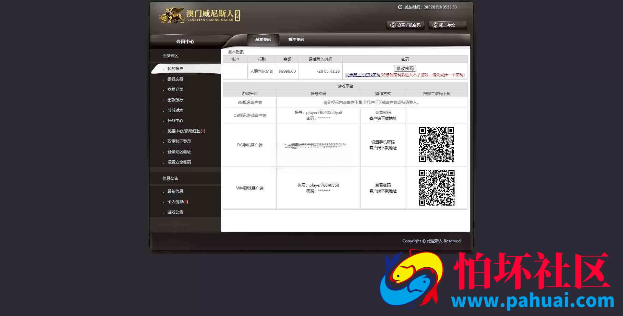
Task: Open 交易记录 in the sidebar
Action: 175,90
